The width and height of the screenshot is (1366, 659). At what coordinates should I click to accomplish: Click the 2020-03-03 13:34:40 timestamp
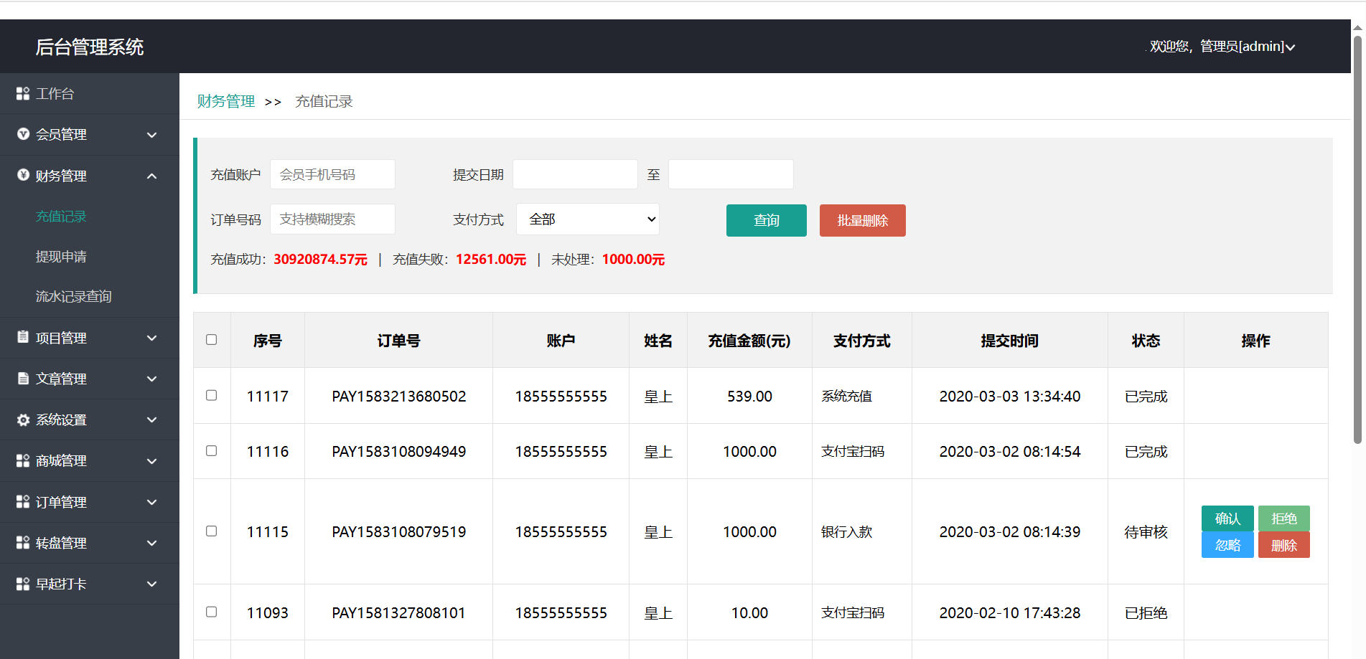(1010, 397)
